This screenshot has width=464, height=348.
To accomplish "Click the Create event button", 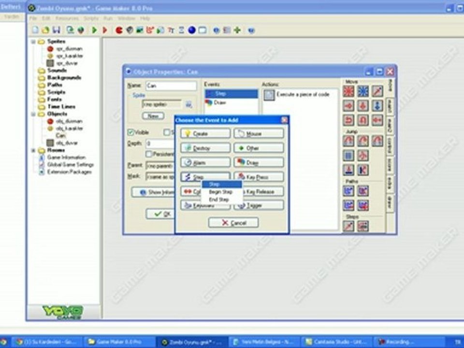I will pos(205,133).
